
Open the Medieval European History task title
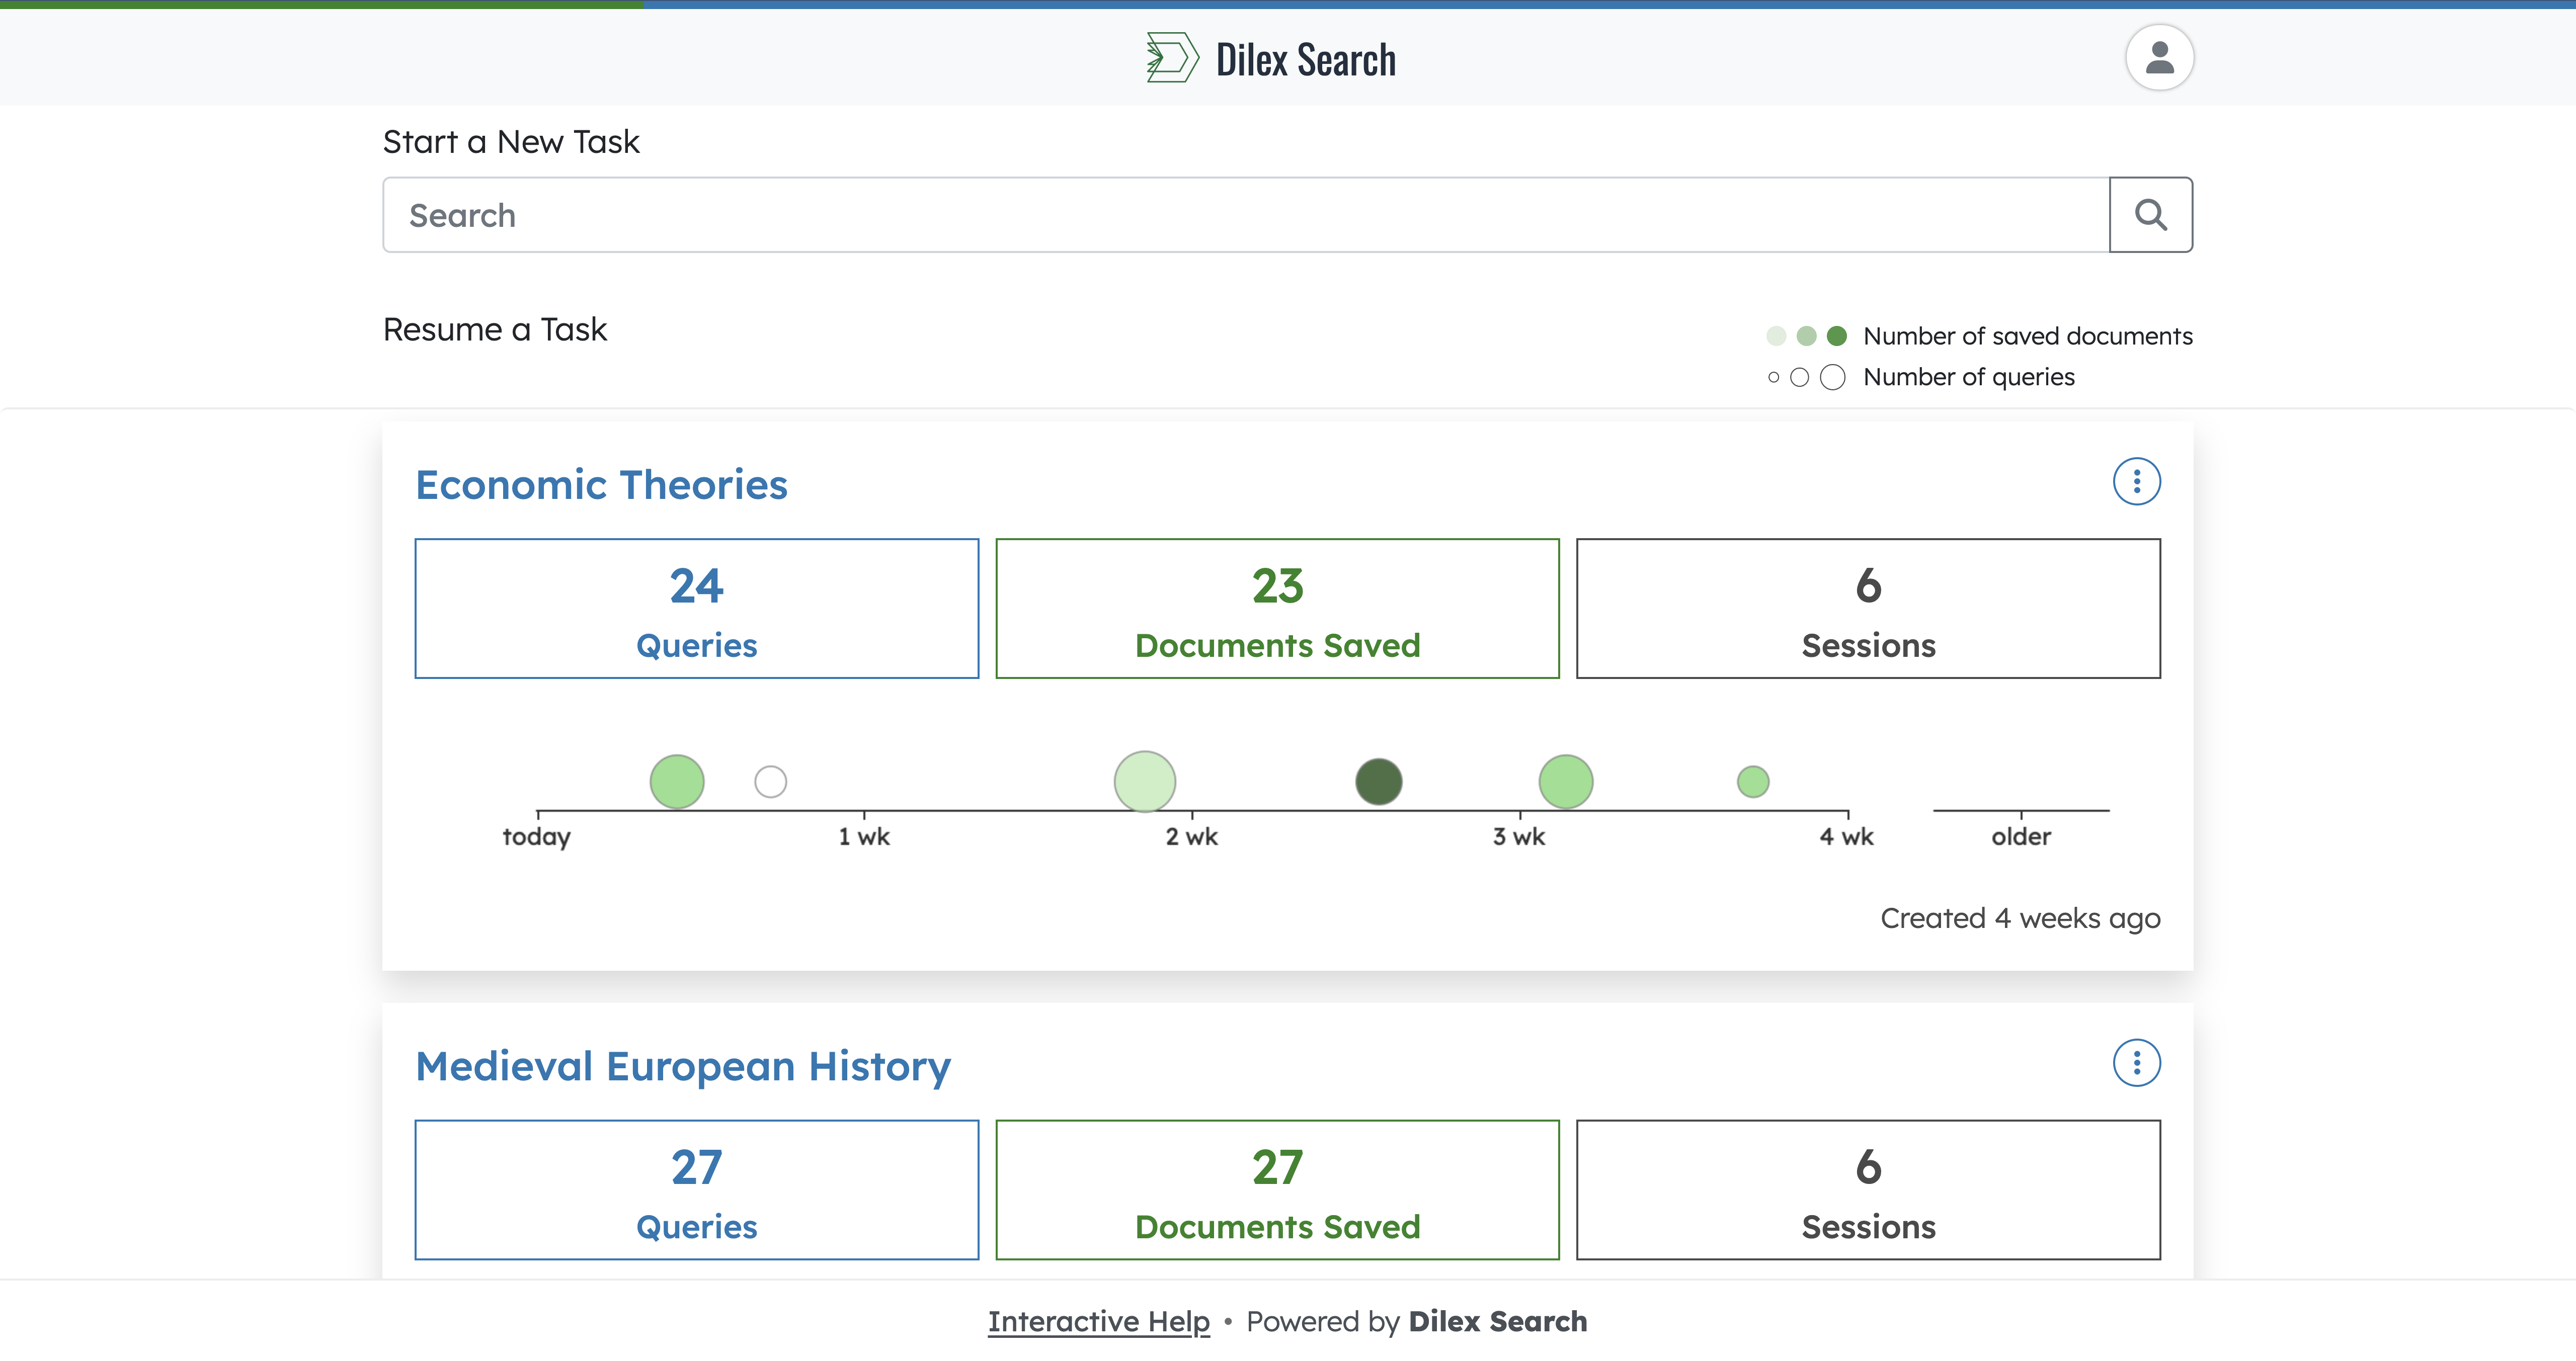(683, 1066)
